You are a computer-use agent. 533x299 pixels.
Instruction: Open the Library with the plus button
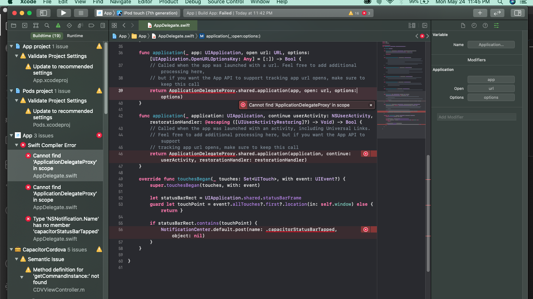coord(480,13)
